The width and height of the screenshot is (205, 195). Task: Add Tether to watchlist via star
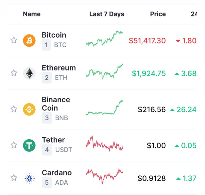tap(14, 145)
